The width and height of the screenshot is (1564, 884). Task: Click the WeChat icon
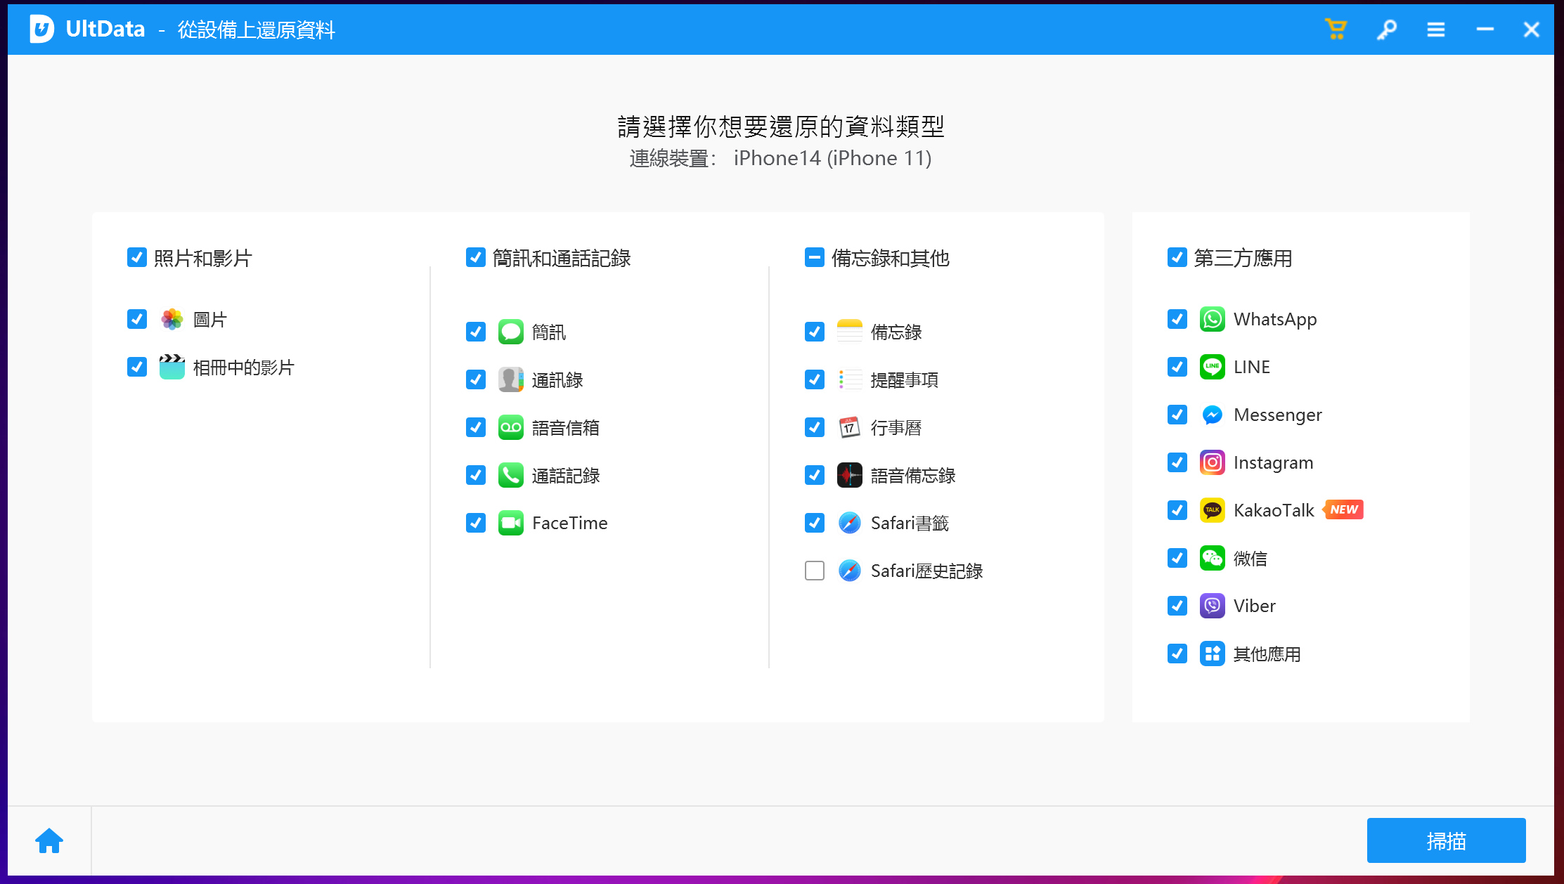point(1213,558)
